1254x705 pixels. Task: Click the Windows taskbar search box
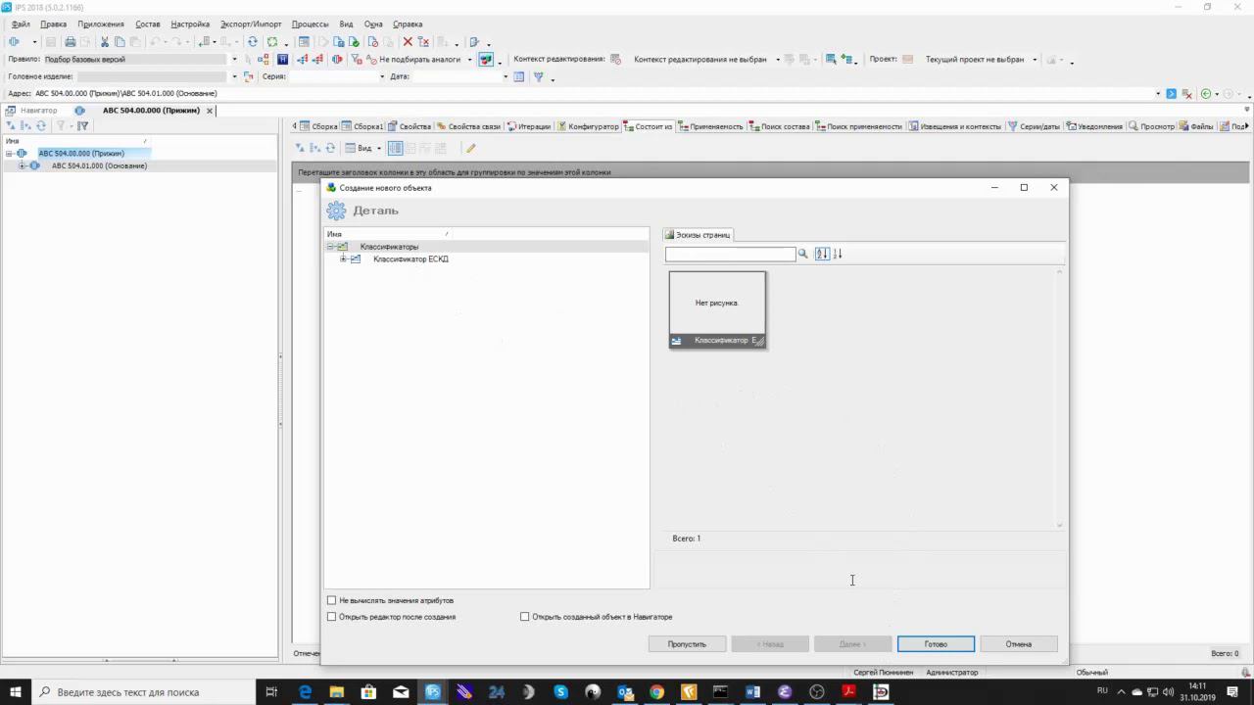tap(147, 692)
